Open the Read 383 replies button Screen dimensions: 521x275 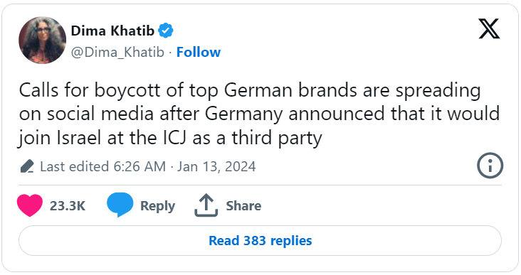point(260,240)
